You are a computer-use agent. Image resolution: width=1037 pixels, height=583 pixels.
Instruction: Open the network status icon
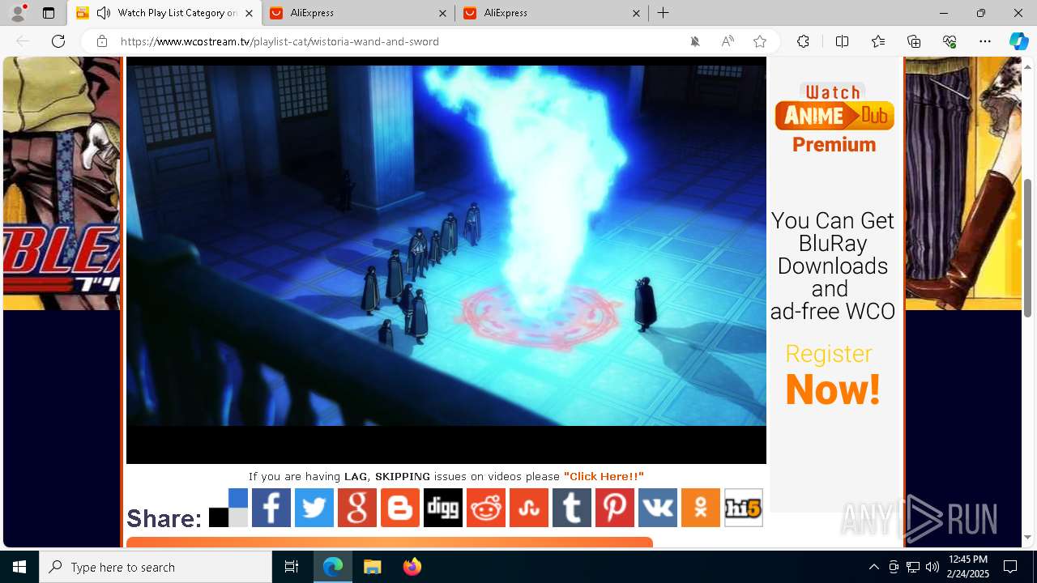[x=913, y=567]
